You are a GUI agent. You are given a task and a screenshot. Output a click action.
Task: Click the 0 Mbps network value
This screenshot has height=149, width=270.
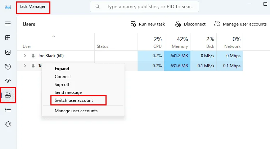233,56
